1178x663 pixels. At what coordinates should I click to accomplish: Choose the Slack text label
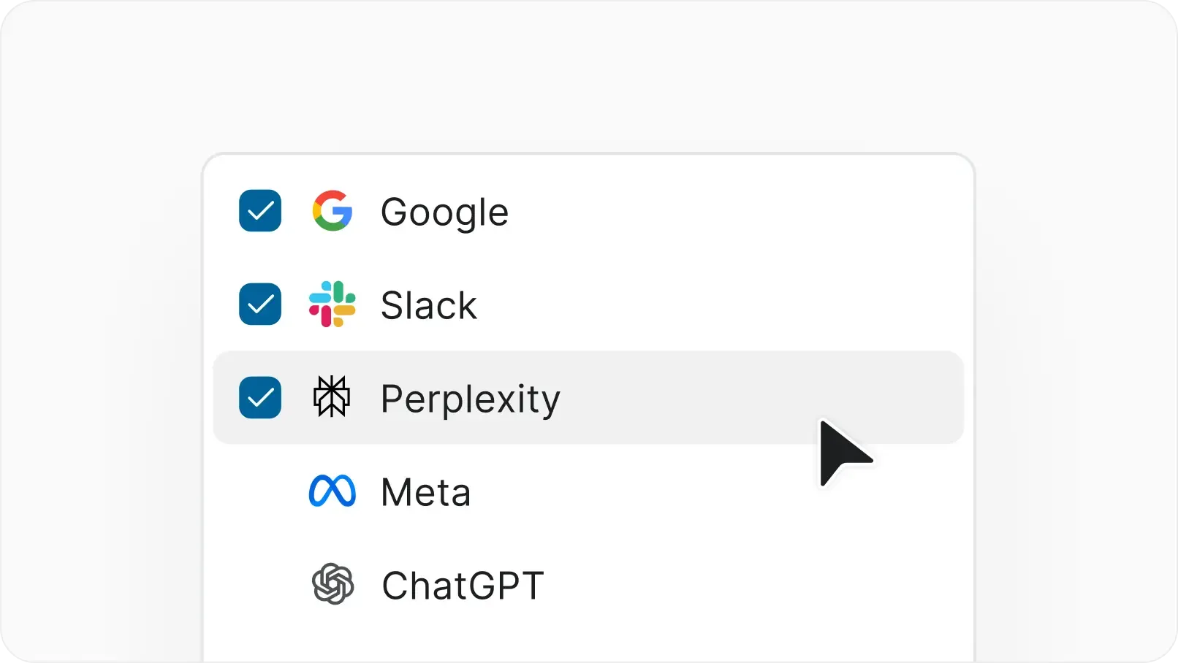(429, 305)
